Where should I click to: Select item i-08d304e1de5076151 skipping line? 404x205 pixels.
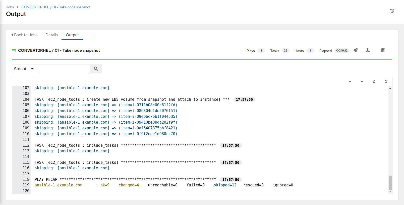click(x=106, y=111)
